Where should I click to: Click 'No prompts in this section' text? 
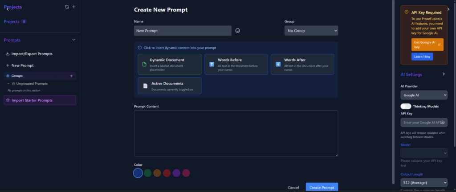[x=24, y=91]
